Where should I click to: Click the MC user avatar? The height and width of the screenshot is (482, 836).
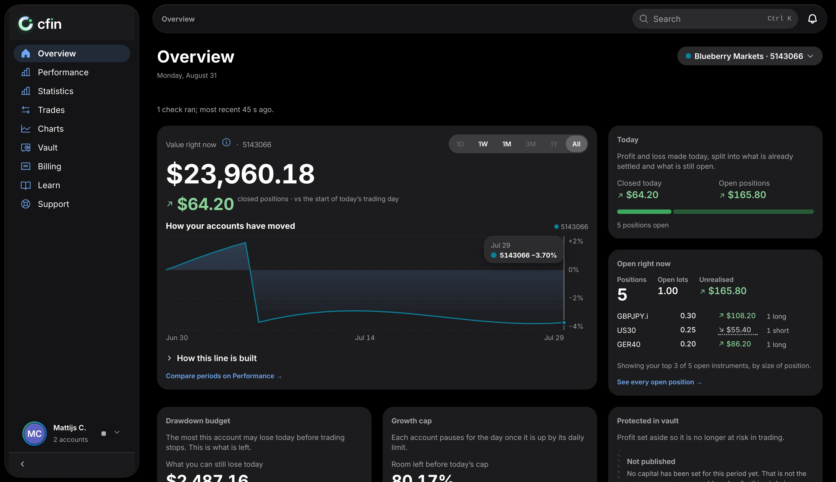coord(34,433)
